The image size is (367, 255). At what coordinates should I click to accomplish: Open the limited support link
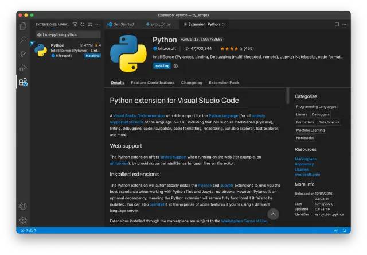coord(173,157)
